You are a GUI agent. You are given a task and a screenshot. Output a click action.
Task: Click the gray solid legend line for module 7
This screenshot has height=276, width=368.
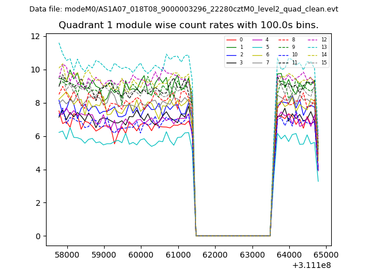(257, 62)
